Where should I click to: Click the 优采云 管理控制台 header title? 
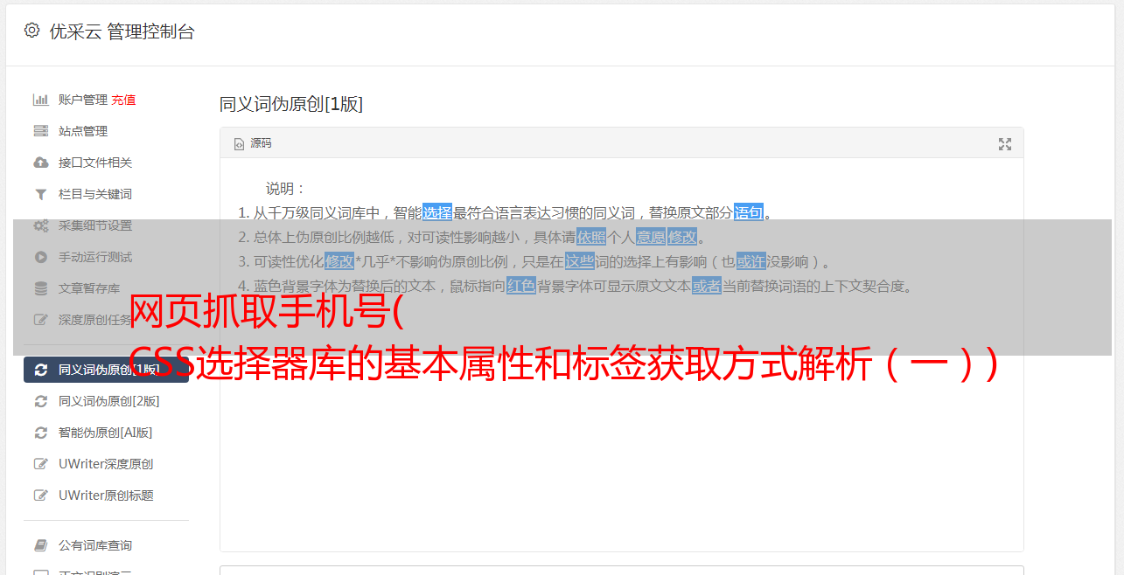(122, 31)
